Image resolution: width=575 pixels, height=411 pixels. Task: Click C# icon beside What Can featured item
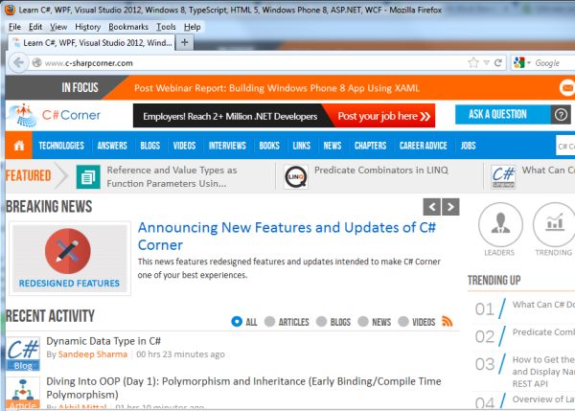503,177
